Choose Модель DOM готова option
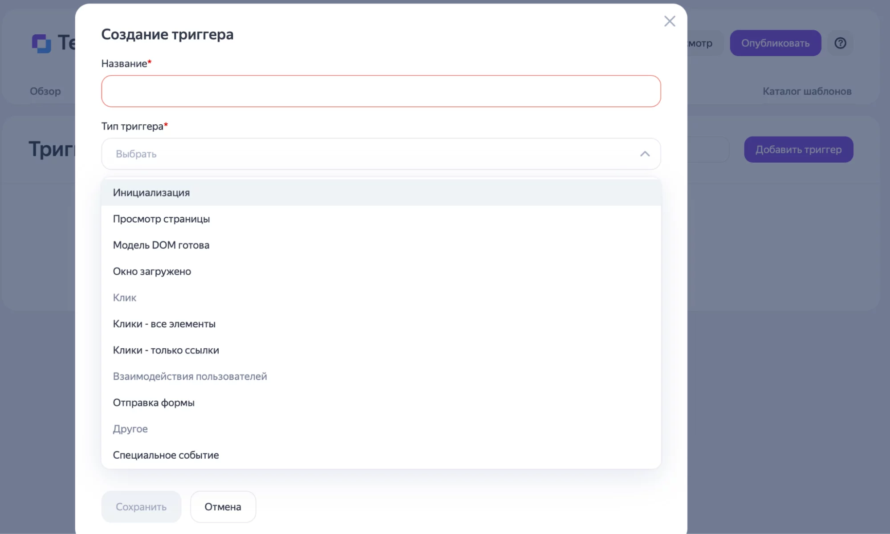 coord(161,245)
